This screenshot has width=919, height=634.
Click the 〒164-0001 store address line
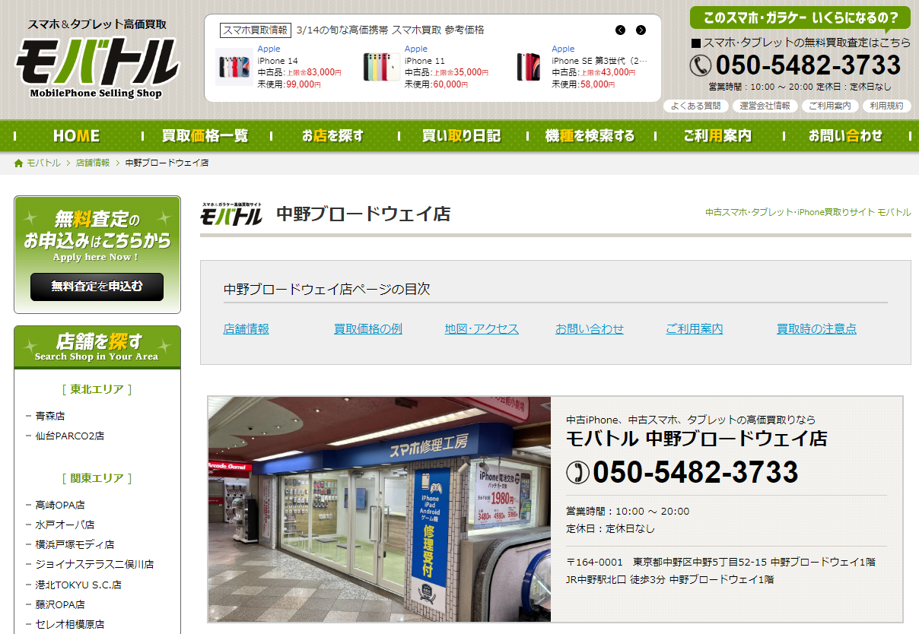(721, 563)
